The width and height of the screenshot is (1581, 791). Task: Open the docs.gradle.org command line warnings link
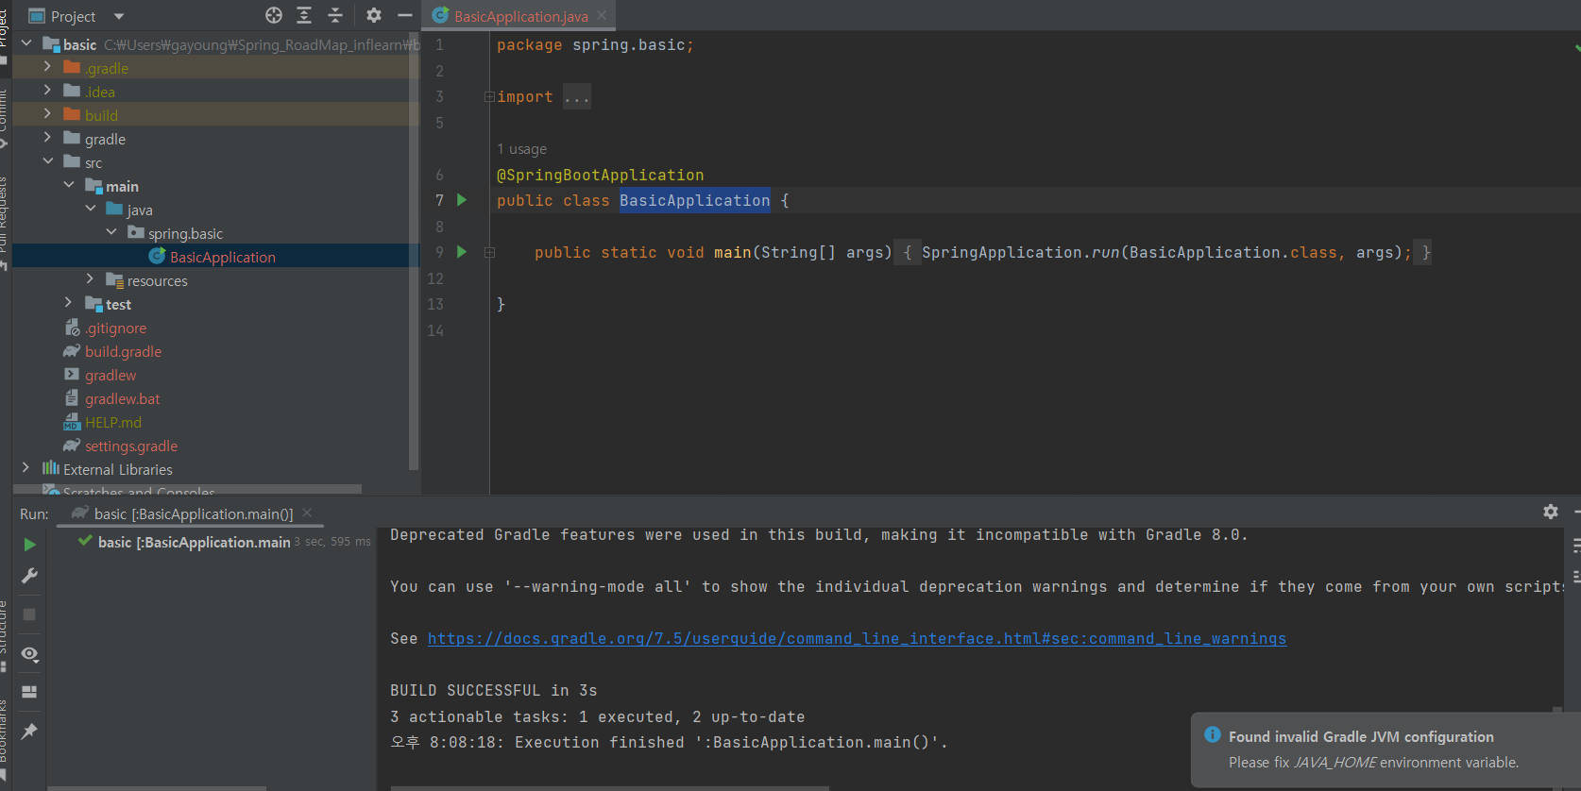[x=857, y=639]
